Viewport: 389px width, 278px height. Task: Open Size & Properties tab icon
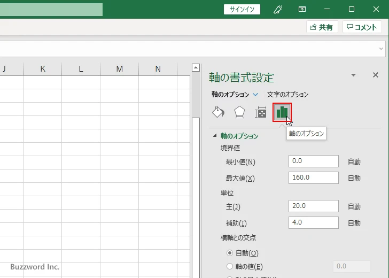click(261, 112)
